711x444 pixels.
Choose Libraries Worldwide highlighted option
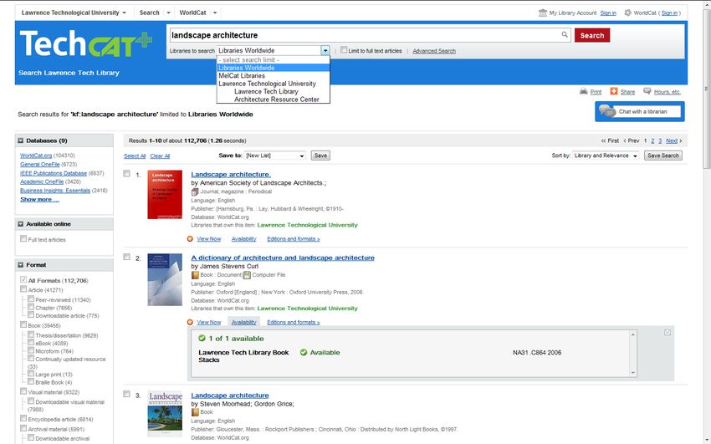click(273, 68)
